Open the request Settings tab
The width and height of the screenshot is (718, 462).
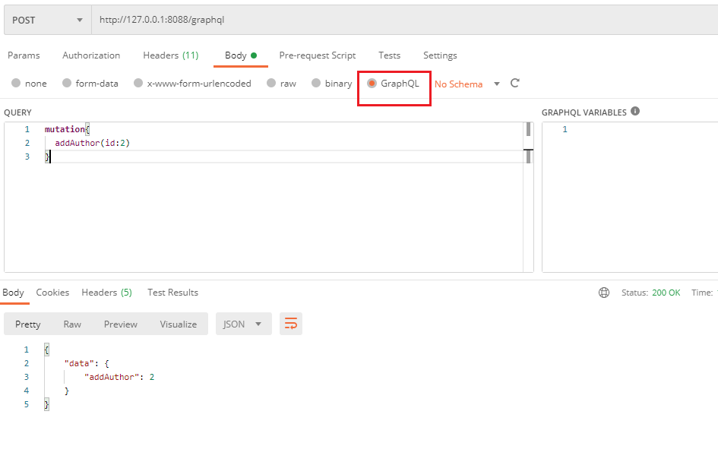pyautogui.click(x=440, y=55)
